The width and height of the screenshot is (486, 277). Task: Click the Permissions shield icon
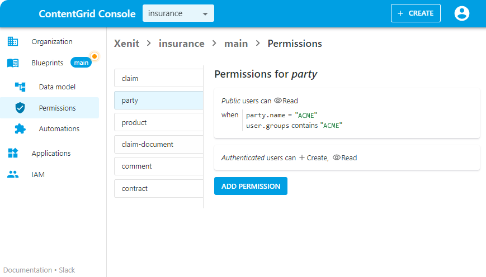[x=20, y=108]
